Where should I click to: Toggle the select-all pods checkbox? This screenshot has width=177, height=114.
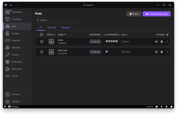pos(42,34)
